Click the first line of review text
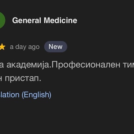 (x=67, y=65)
